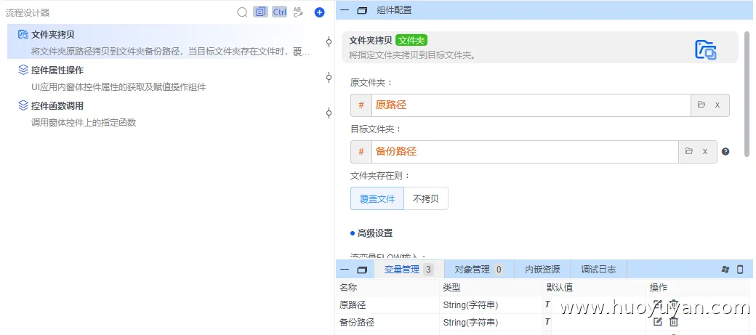
Task: Click the 类型 column header
Action: tap(451, 288)
